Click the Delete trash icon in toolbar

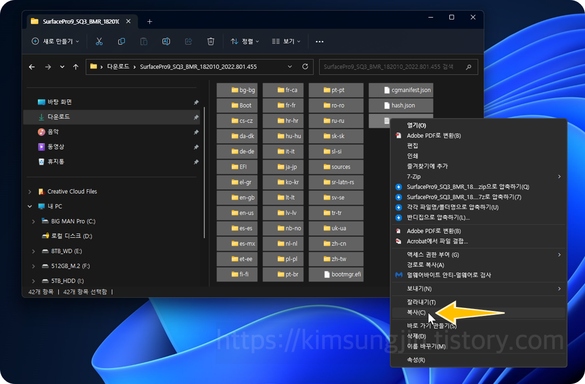pyautogui.click(x=211, y=41)
